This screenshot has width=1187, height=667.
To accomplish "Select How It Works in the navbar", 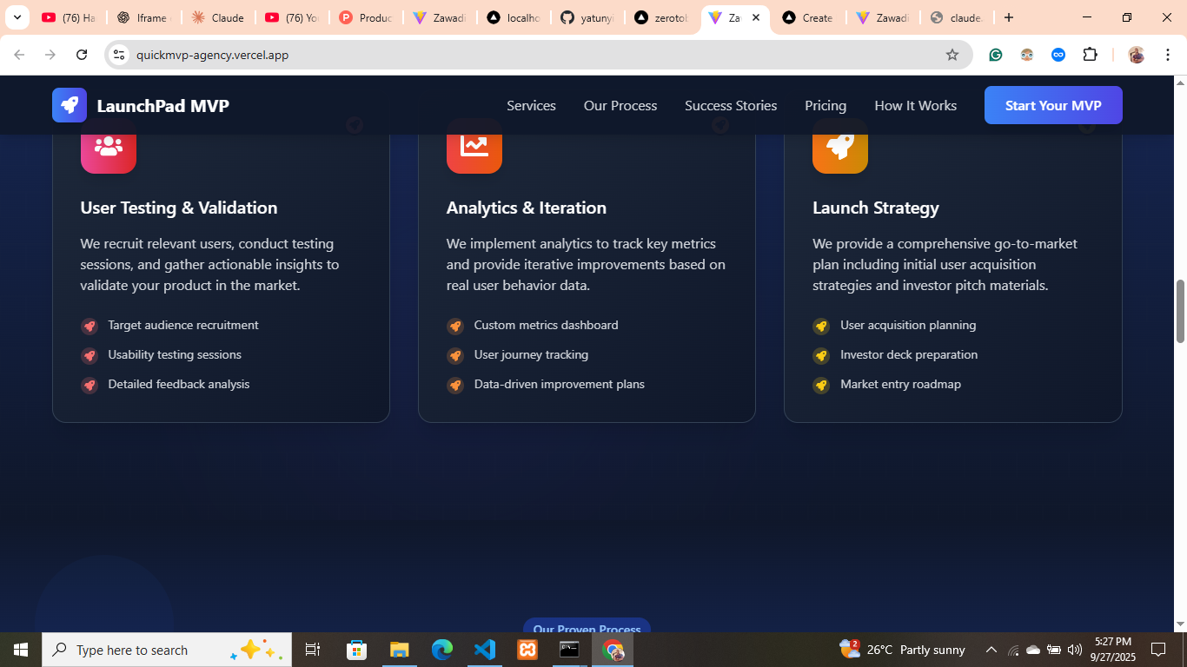I will [915, 105].
